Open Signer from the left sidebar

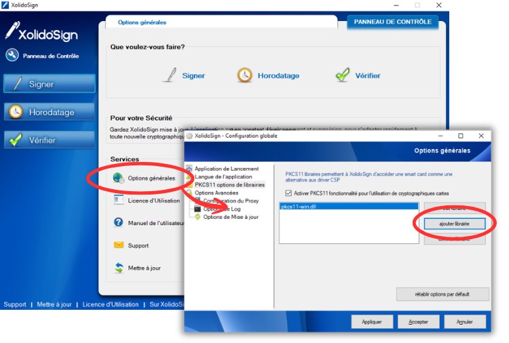tap(50, 83)
